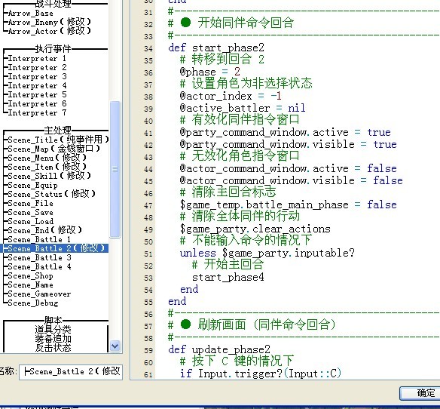
Task: Place cursor on def start_phase2 line
Action: 216,48
